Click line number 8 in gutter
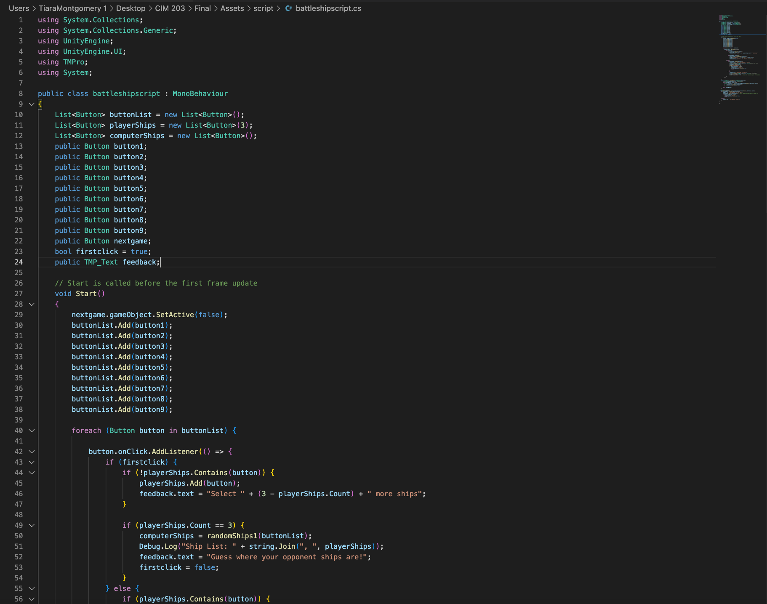The image size is (767, 604). (x=21, y=94)
